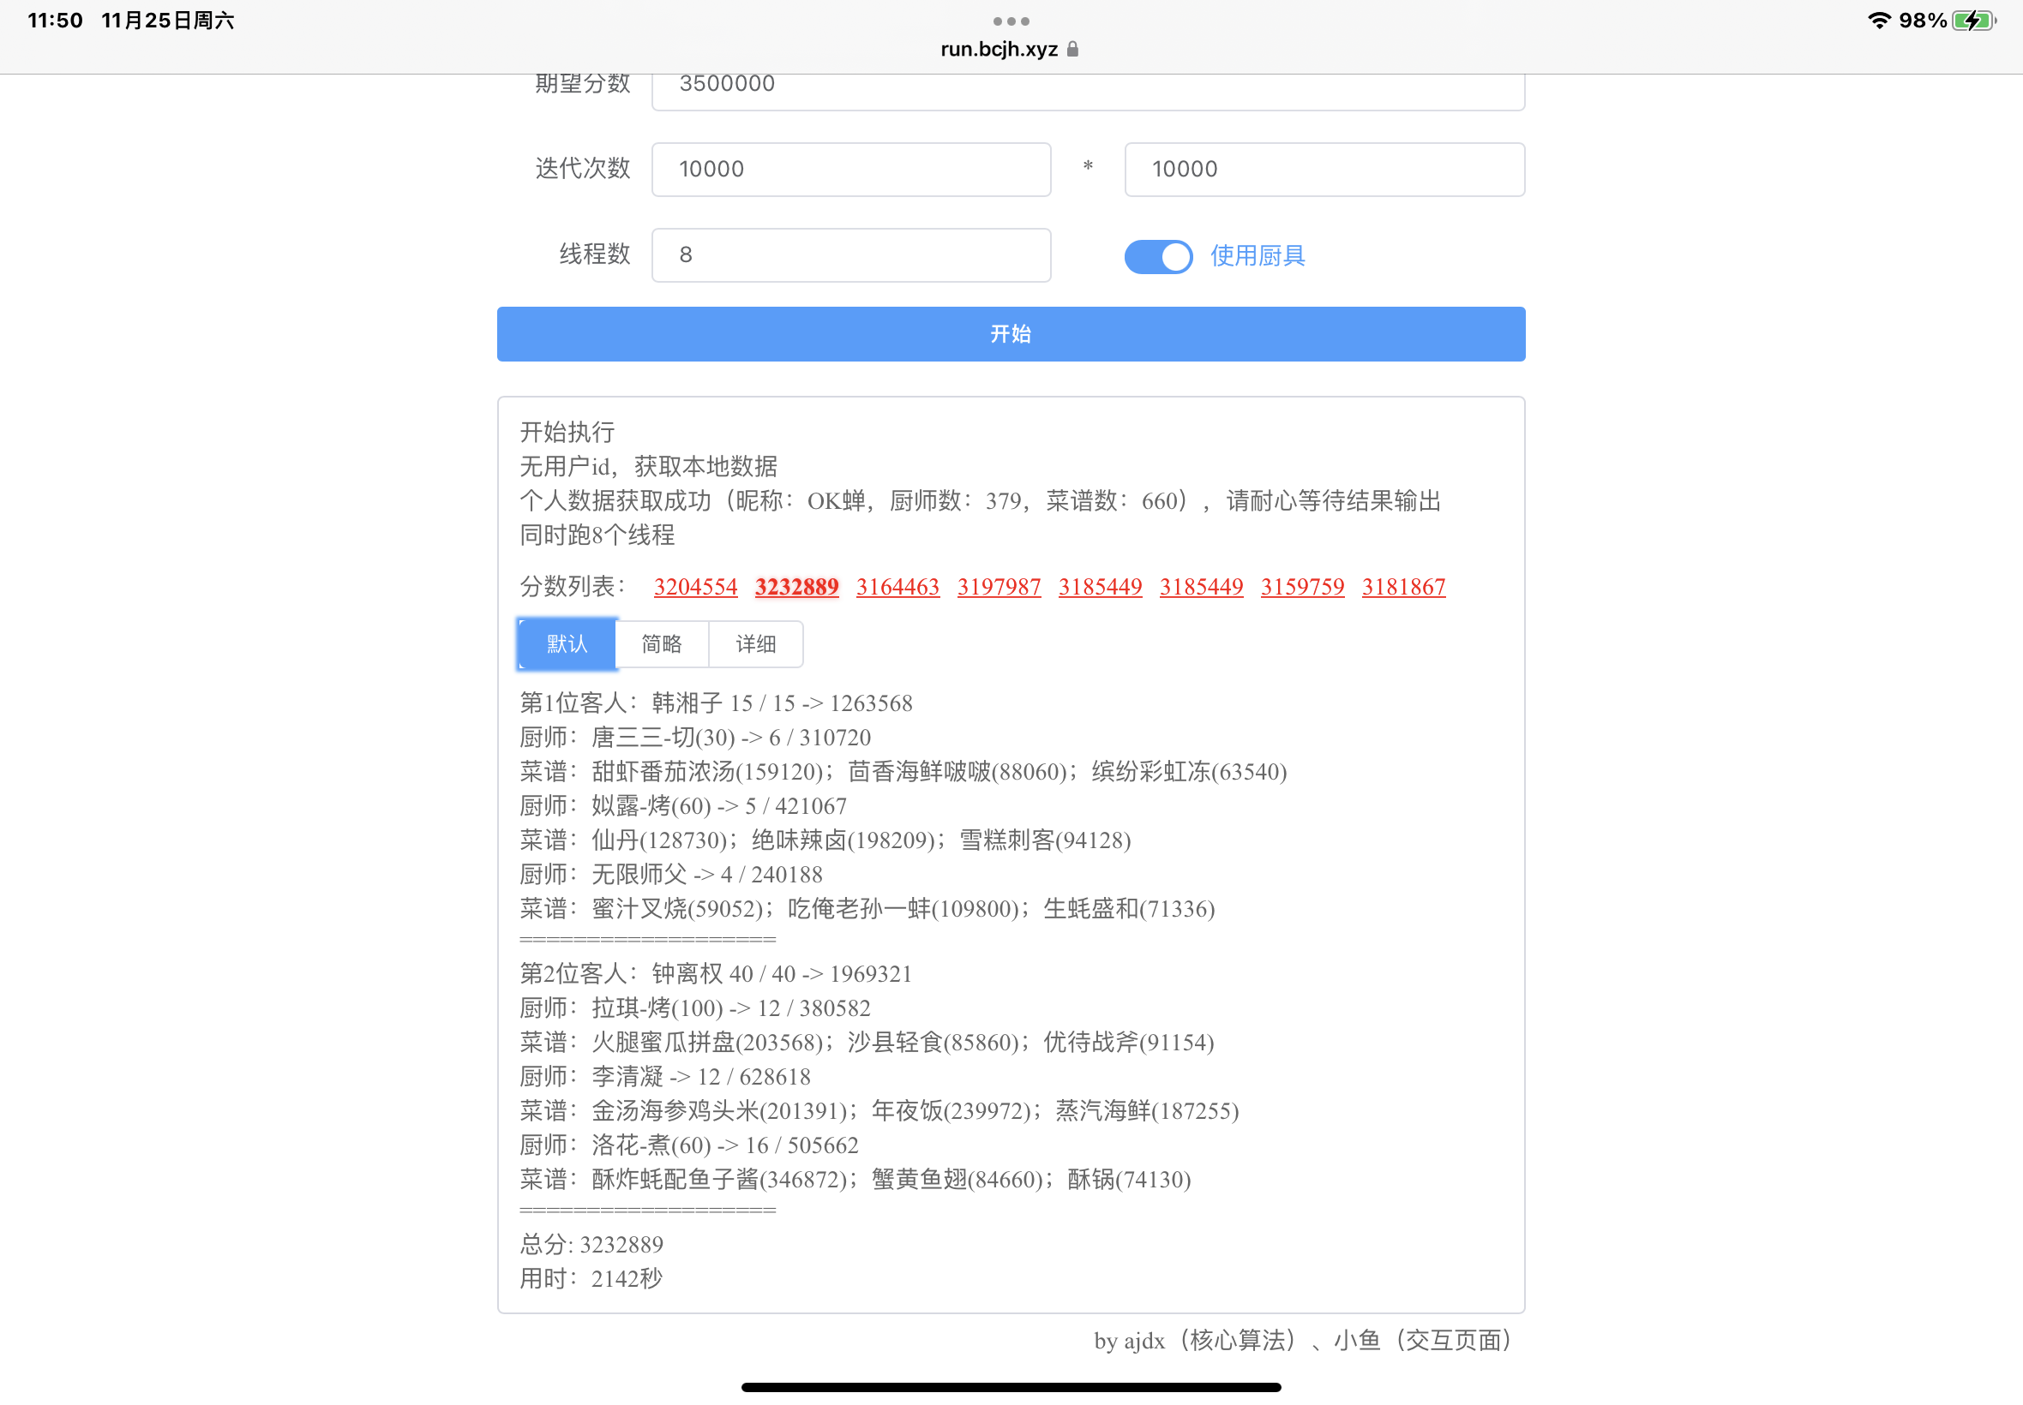This screenshot has height=1405, width=2023.
Task: Open score link 3204554
Action: point(695,586)
